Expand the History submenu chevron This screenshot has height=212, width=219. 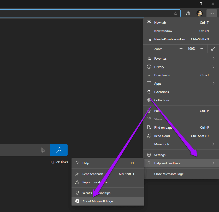point(214,67)
